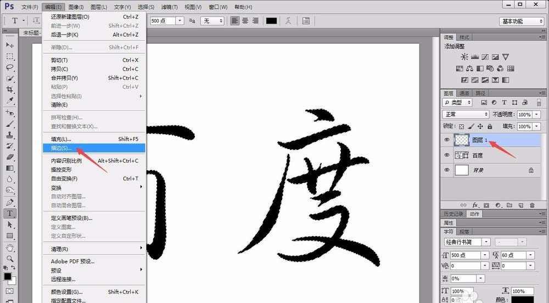Select the Quick Selection tool
The image size is (549, 303).
(10, 79)
